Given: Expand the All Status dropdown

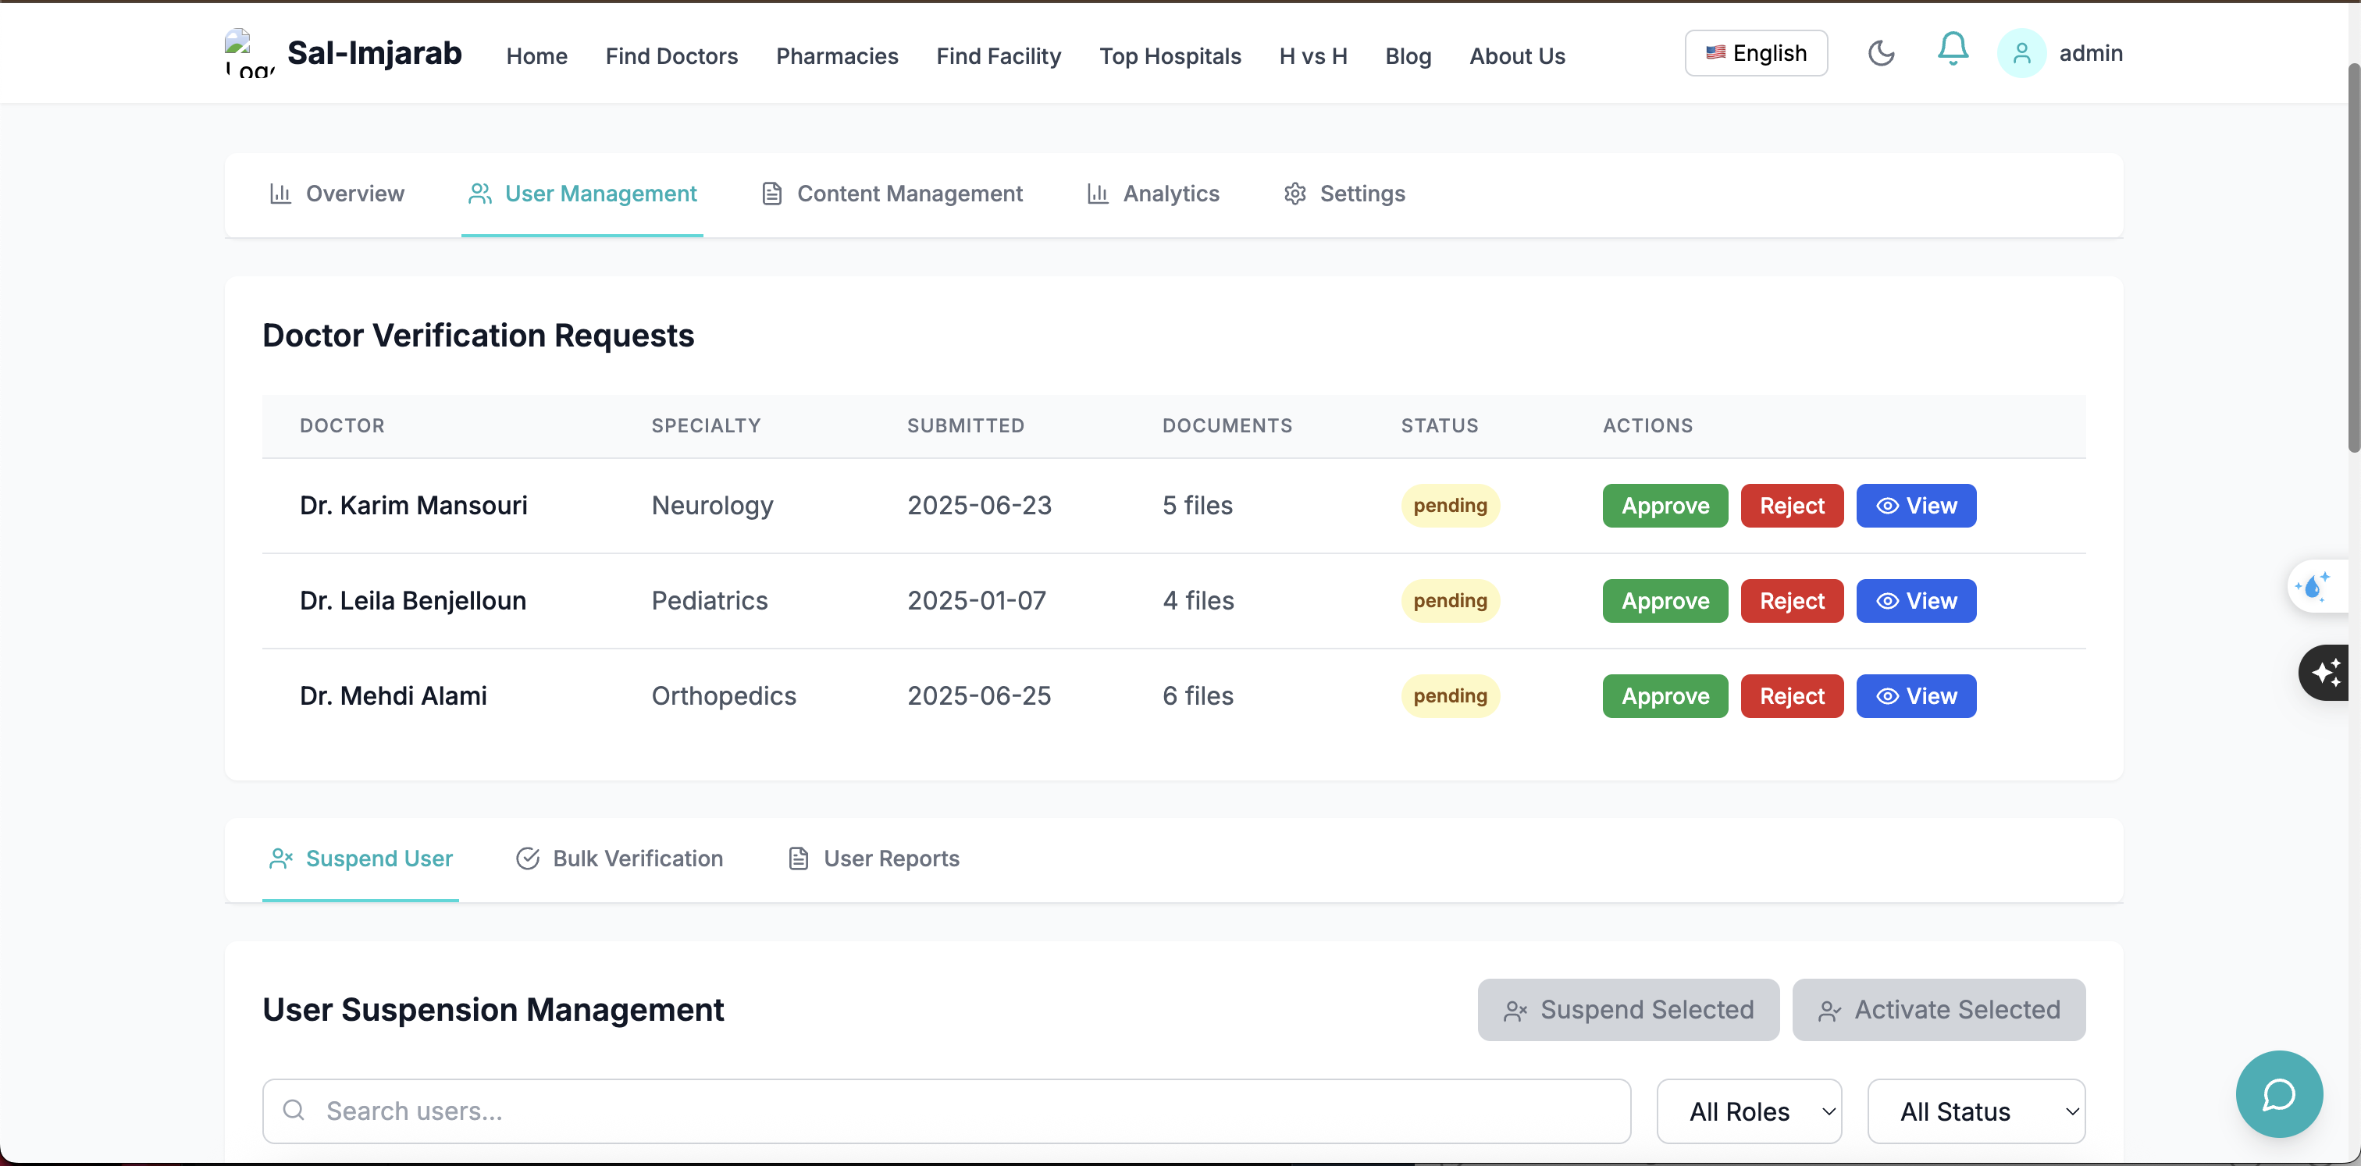Looking at the screenshot, I should (x=1975, y=1111).
